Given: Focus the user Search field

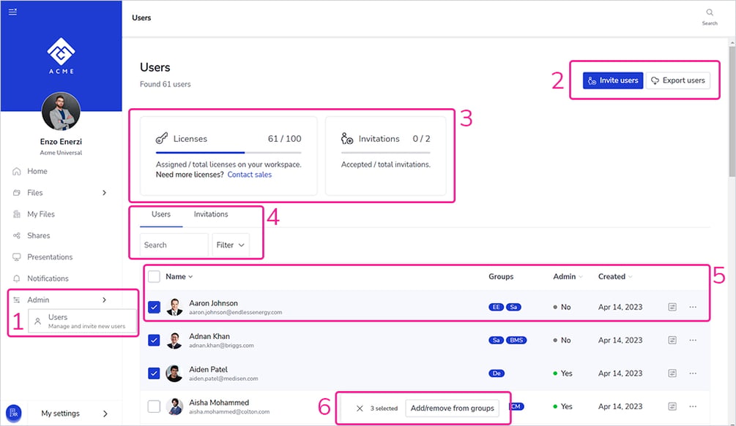Looking at the screenshot, I should click(x=174, y=245).
